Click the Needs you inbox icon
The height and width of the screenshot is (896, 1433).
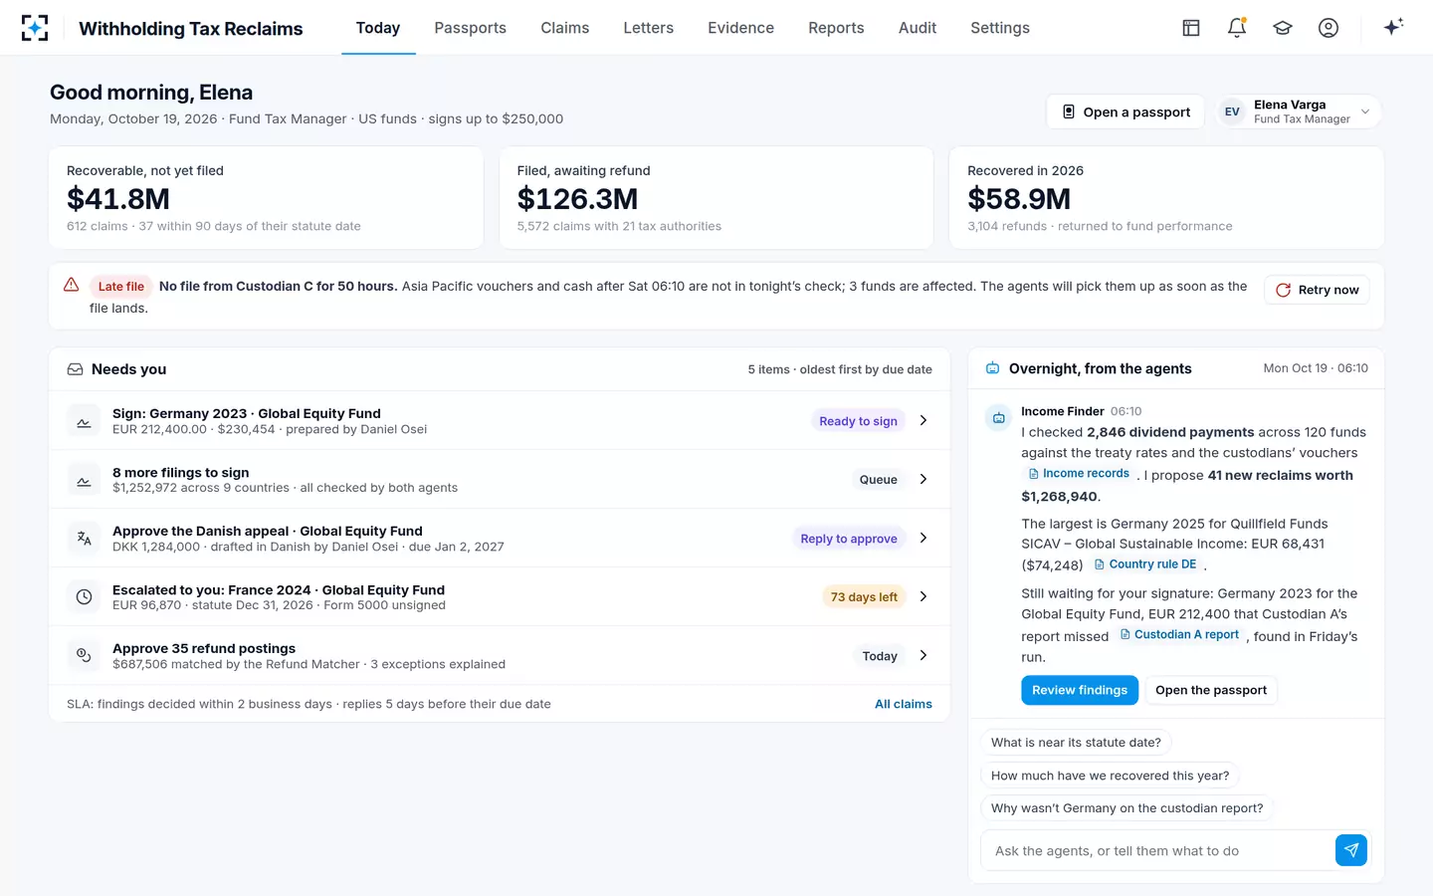tap(75, 369)
